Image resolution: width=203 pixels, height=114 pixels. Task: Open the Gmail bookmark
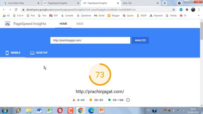tap(99, 16)
